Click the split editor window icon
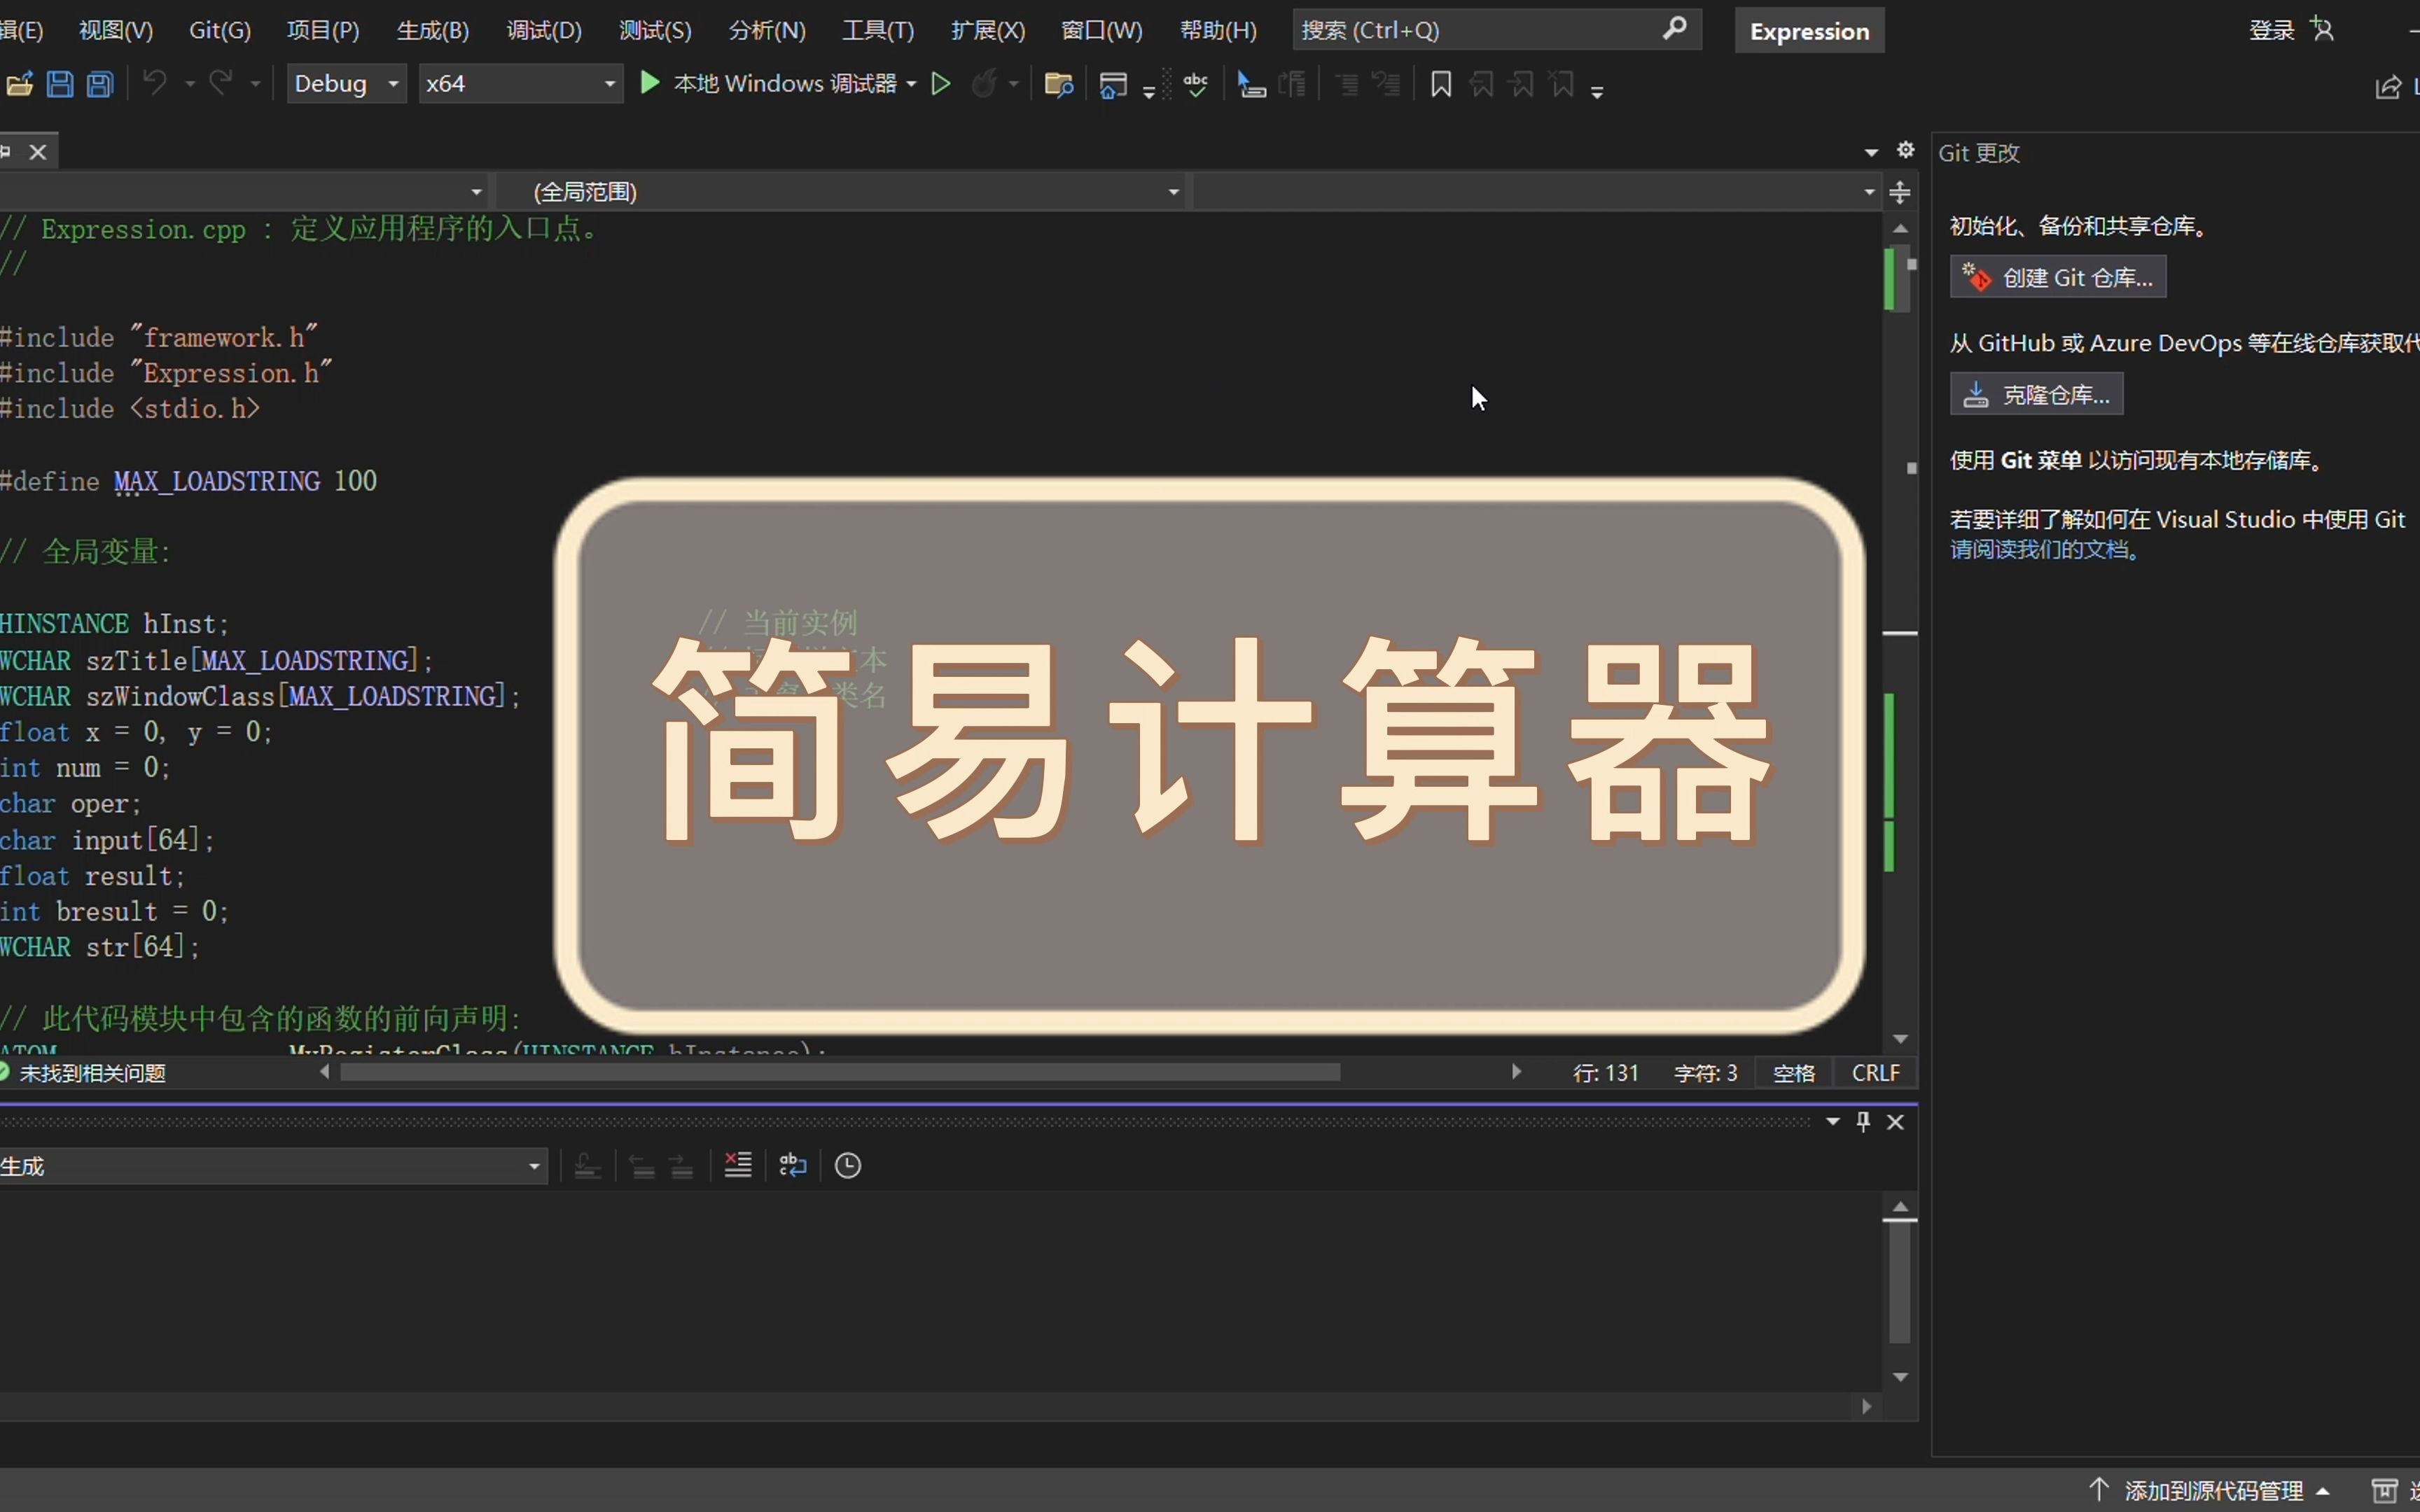Screen dimensions: 2420x1512 point(1901,192)
